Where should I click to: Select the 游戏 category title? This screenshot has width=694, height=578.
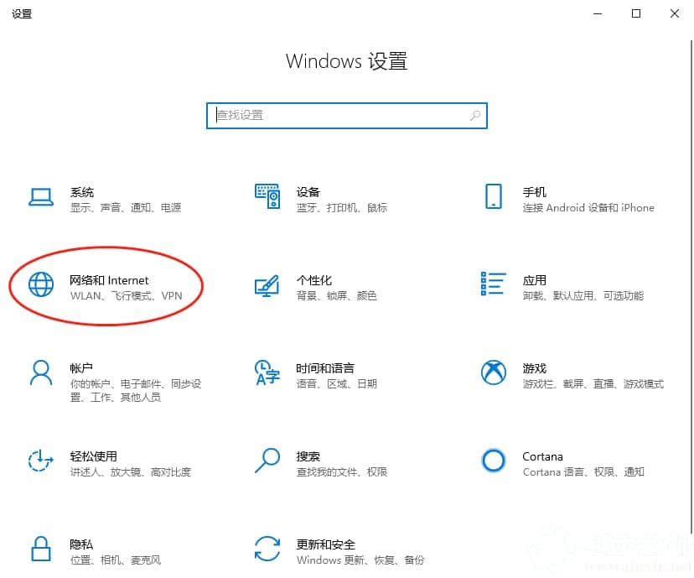coord(534,368)
